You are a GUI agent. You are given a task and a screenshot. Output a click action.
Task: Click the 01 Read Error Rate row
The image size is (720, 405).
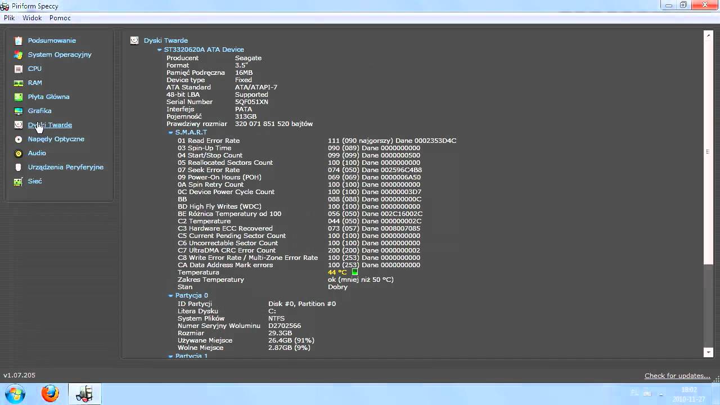click(x=317, y=141)
